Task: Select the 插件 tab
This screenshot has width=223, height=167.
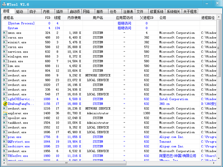Action: (x=61, y=12)
